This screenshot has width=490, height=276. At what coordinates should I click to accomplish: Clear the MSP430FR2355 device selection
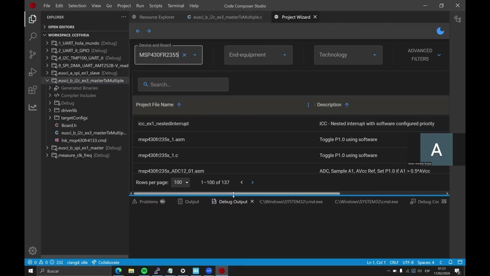184,55
